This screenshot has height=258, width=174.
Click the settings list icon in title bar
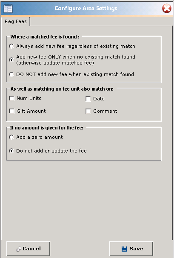coord(8,9)
